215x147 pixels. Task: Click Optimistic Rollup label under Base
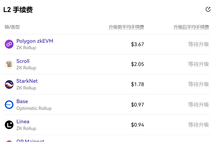(x=34, y=108)
